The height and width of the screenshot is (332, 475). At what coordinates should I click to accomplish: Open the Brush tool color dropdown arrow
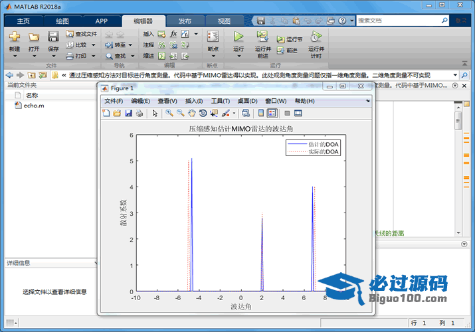coord(234,114)
